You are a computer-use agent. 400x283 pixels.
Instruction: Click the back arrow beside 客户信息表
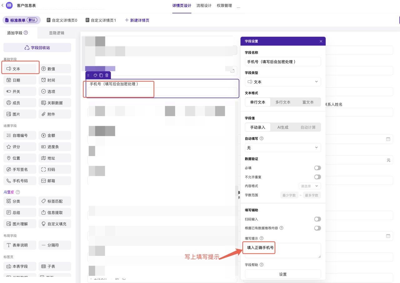[2, 5]
